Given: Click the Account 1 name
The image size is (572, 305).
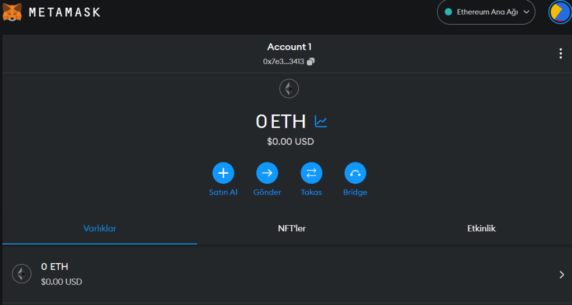Looking at the screenshot, I should (289, 47).
